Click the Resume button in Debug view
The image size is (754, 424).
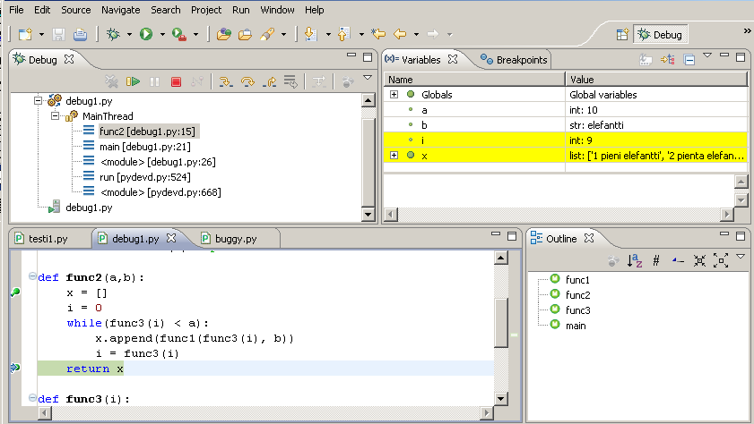click(133, 81)
